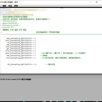The height and width of the screenshot is (102, 102).
Task: Click the qbz_PuGongYing variable line
Action: point(21,49)
